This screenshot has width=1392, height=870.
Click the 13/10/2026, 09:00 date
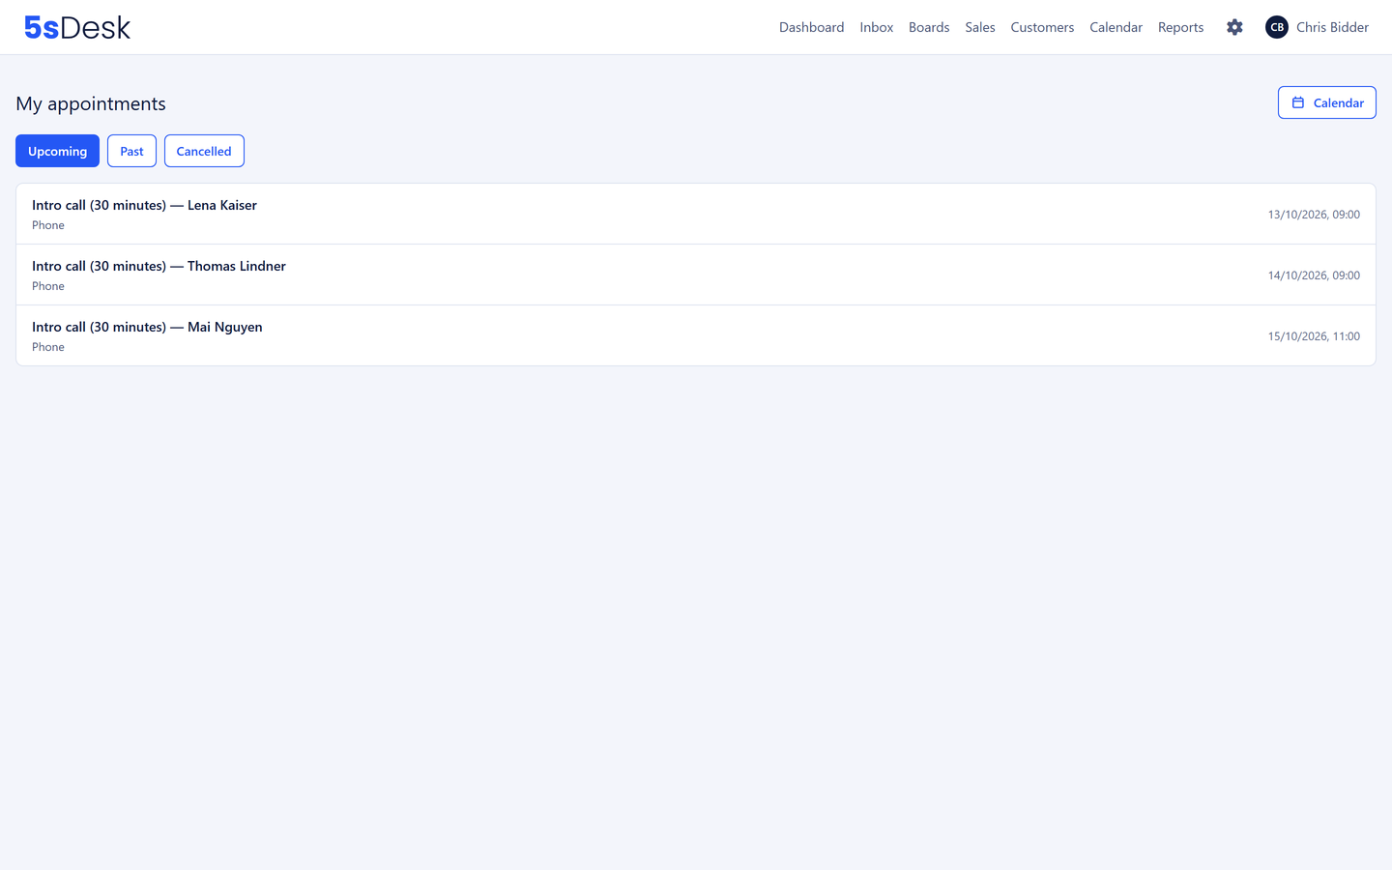pos(1314,215)
